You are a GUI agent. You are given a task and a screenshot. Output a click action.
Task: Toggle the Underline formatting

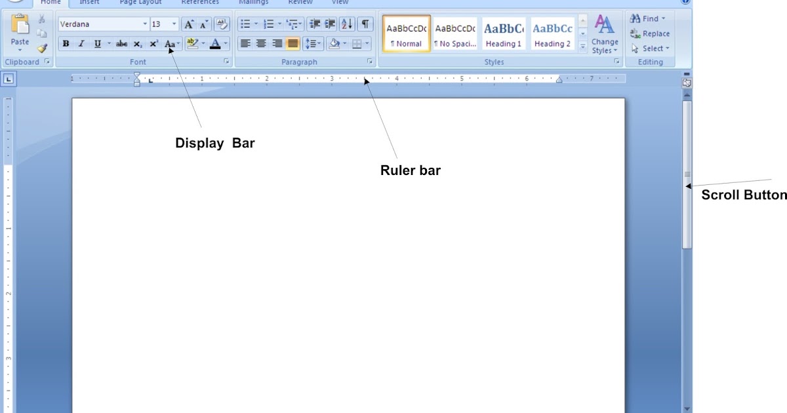click(96, 43)
